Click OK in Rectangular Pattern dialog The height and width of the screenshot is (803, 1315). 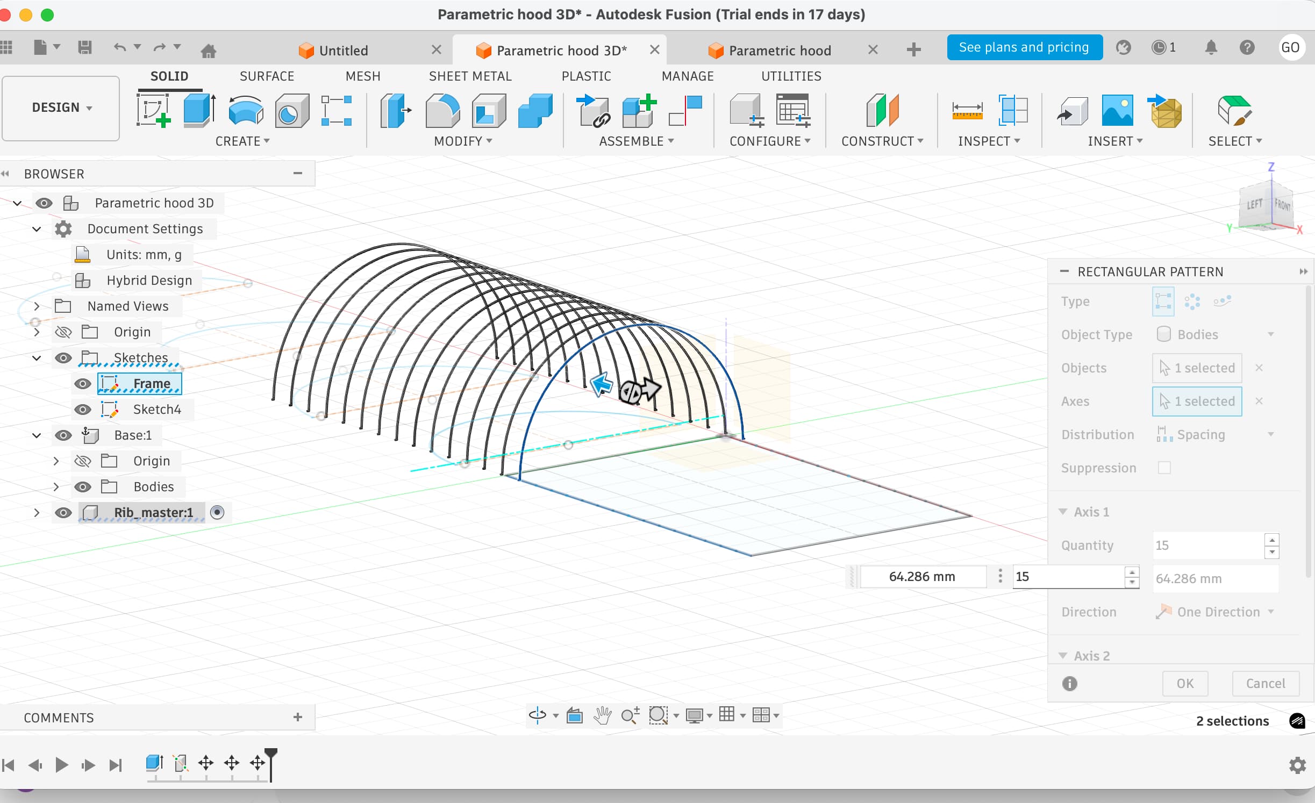[x=1184, y=683]
